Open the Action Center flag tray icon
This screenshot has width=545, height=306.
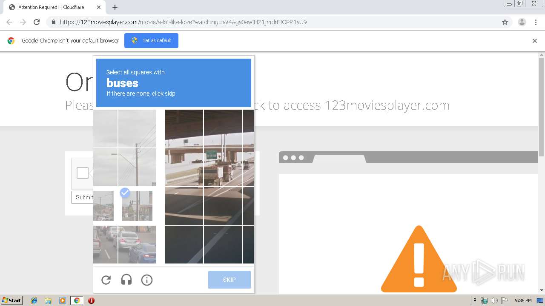[x=505, y=300]
